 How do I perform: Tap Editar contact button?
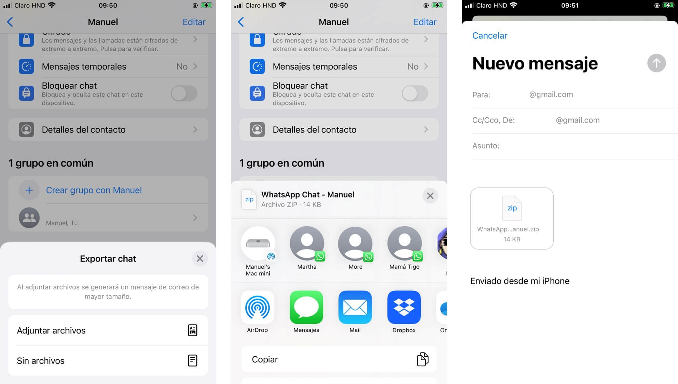click(x=194, y=22)
